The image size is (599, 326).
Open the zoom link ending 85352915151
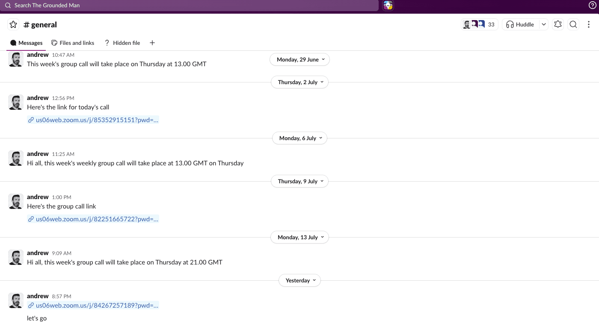pyautogui.click(x=93, y=120)
